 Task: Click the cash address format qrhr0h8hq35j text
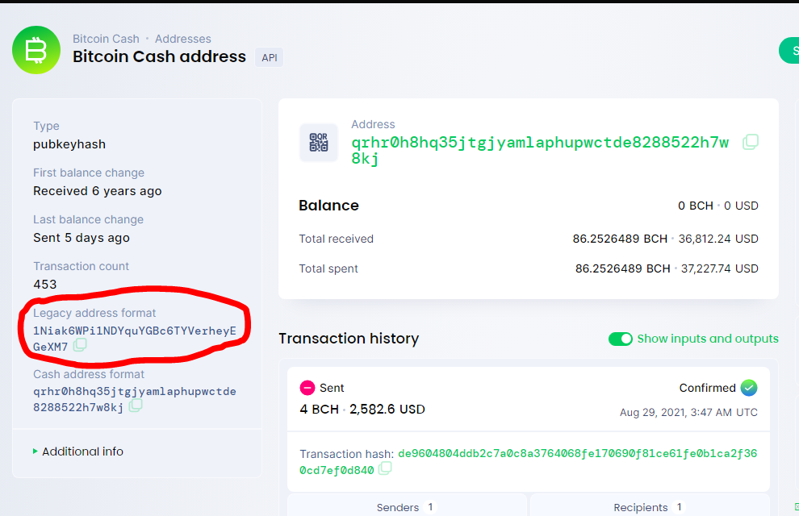(x=135, y=399)
